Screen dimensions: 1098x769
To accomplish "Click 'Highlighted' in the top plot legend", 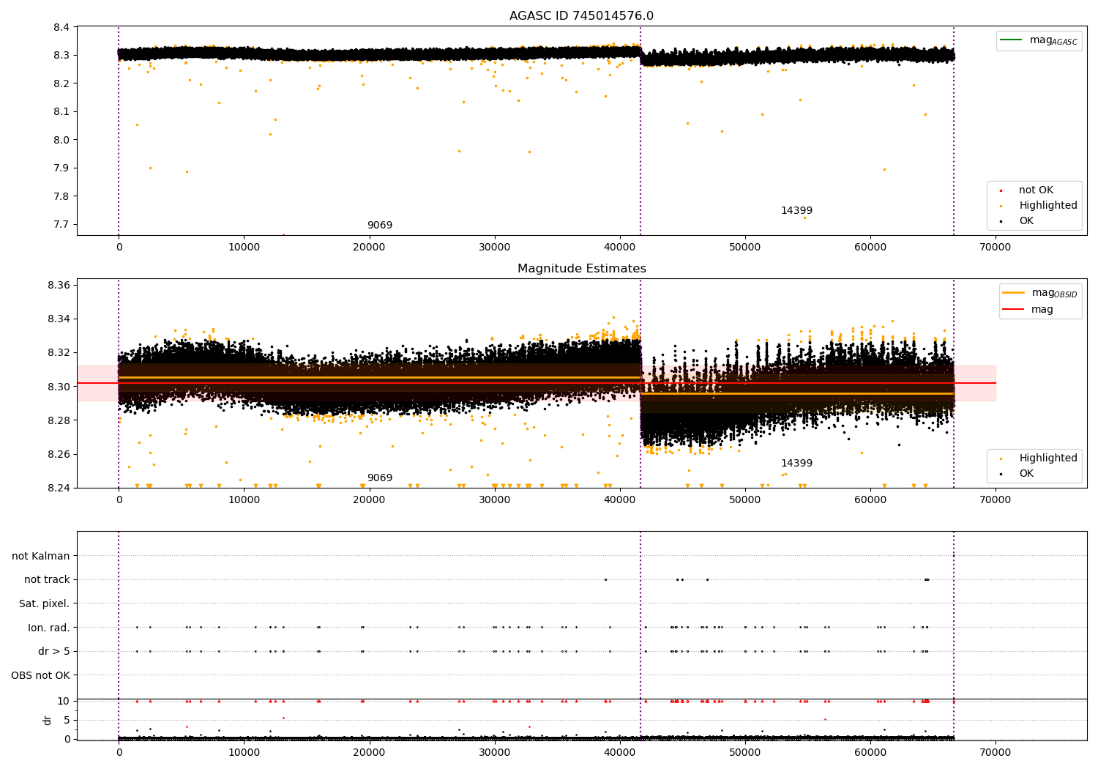I will pos(1039,206).
